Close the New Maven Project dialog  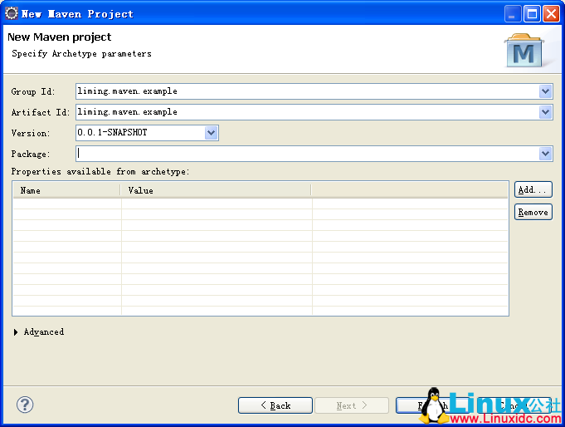(x=551, y=14)
